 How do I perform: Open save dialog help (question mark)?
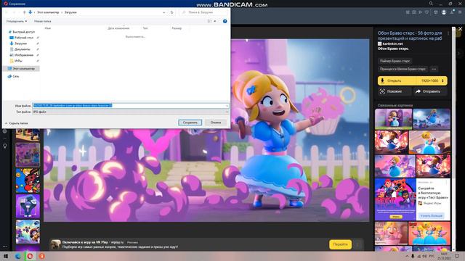point(225,21)
